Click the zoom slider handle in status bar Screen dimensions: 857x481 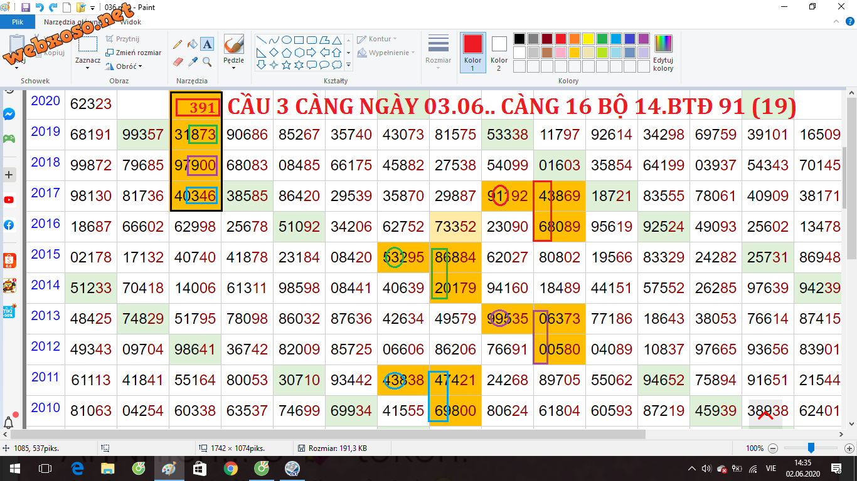[x=811, y=448]
